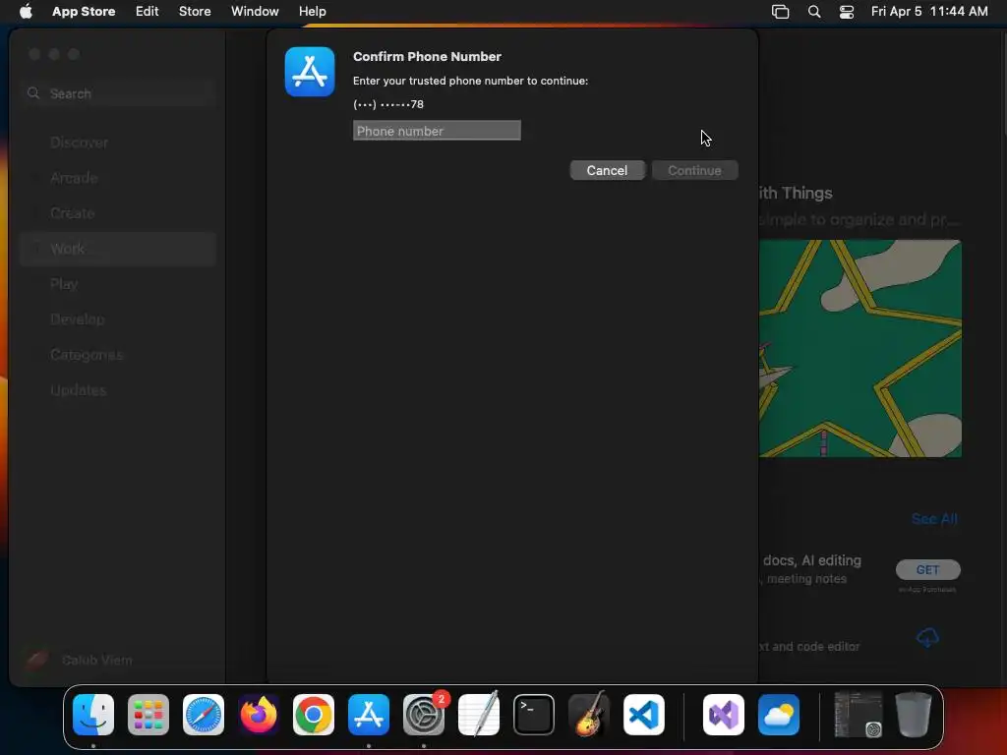Image resolution: width=1007 pixels, height=755 pixels.
Task: Click the masked phone number ending in 78
Action: (x=387, y=104)
